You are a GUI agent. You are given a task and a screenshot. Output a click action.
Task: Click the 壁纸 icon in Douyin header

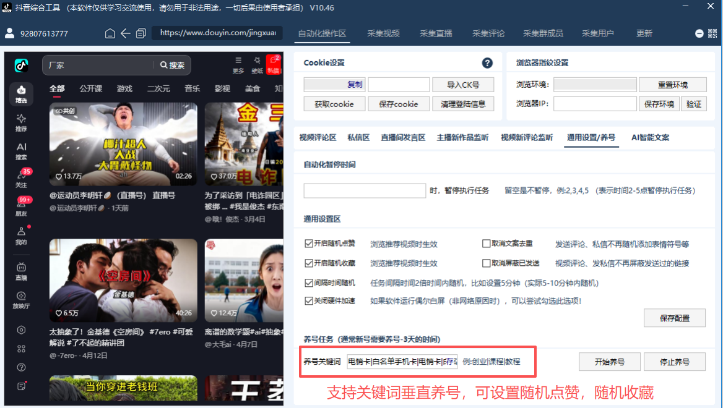[257, 65]
